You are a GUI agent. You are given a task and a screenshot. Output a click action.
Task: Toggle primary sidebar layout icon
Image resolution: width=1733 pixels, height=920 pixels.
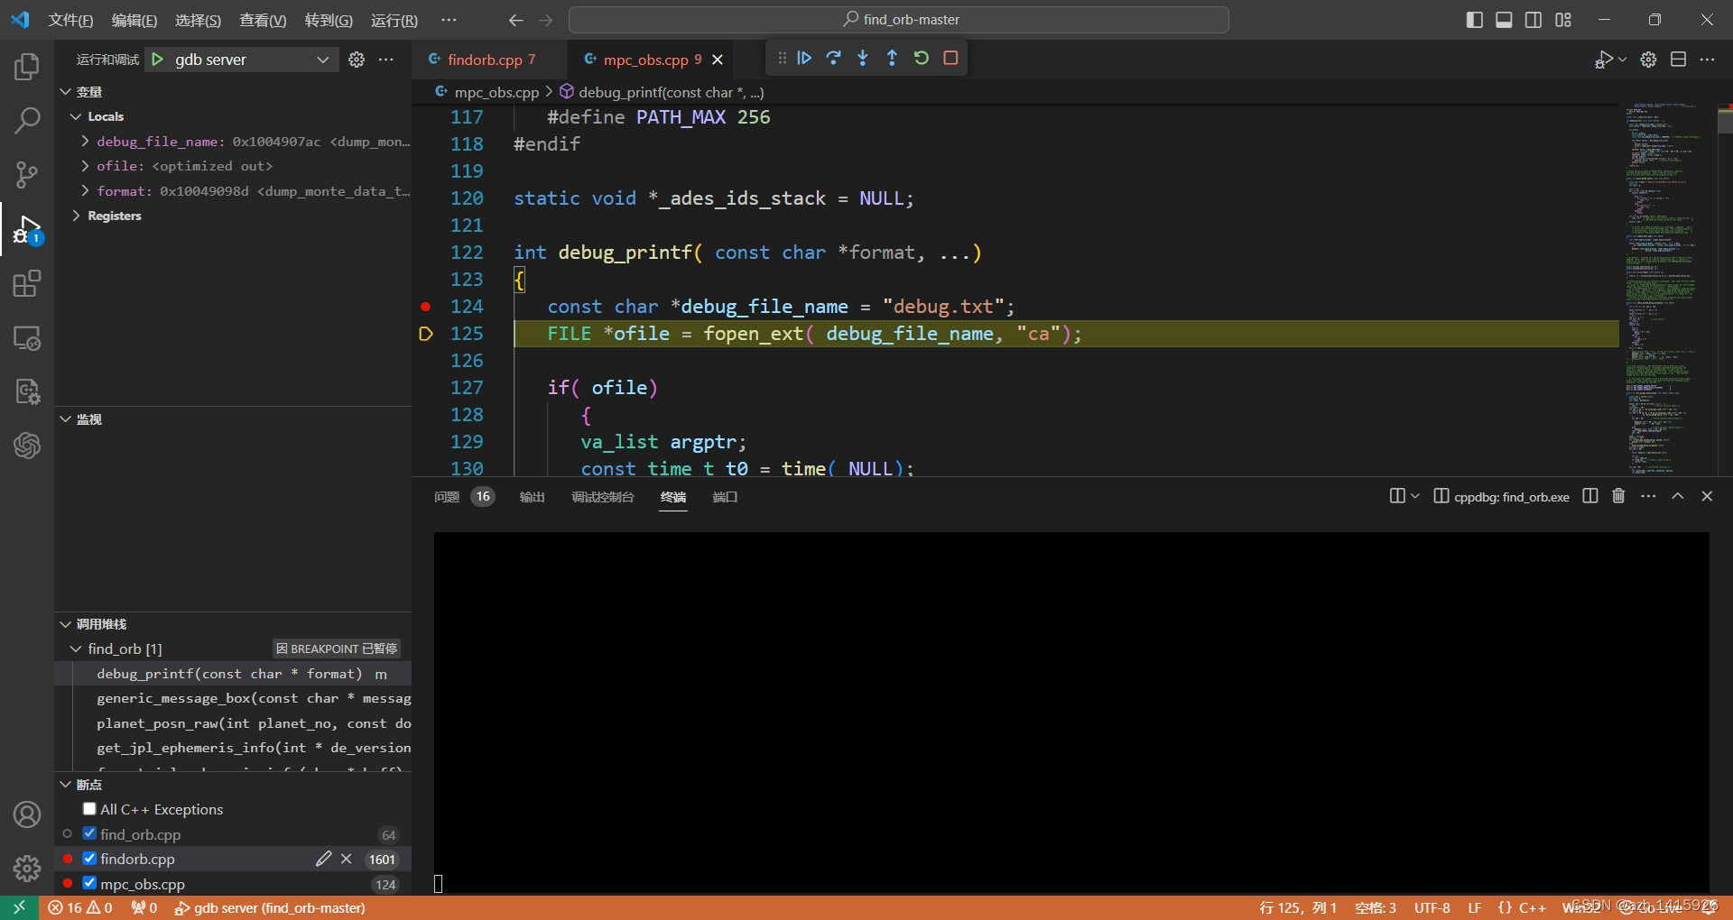tap(1475, 20)
